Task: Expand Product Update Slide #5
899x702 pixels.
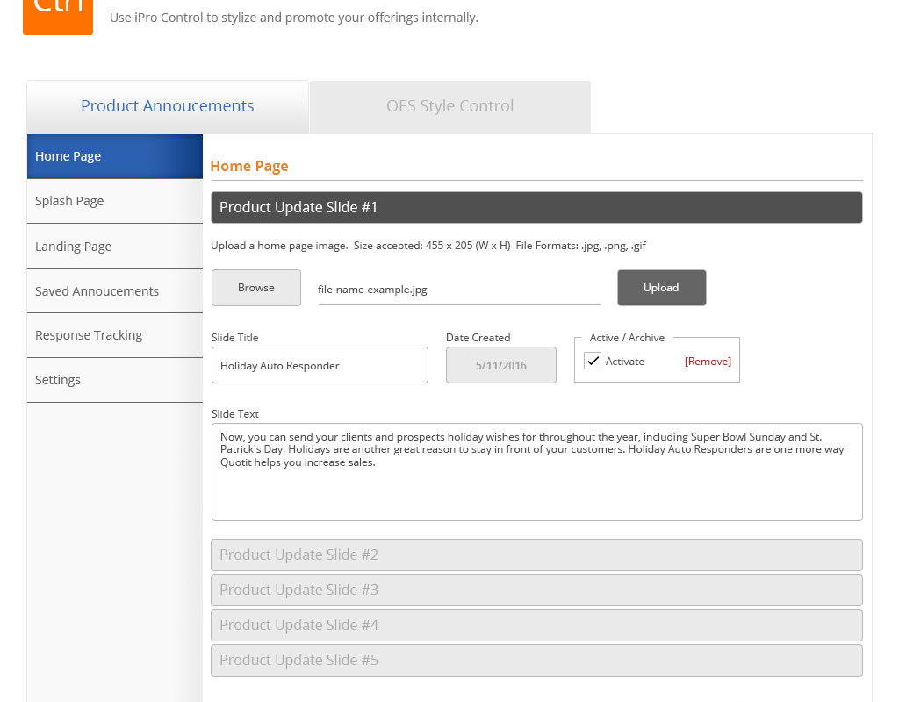Action: coord(536,660)
